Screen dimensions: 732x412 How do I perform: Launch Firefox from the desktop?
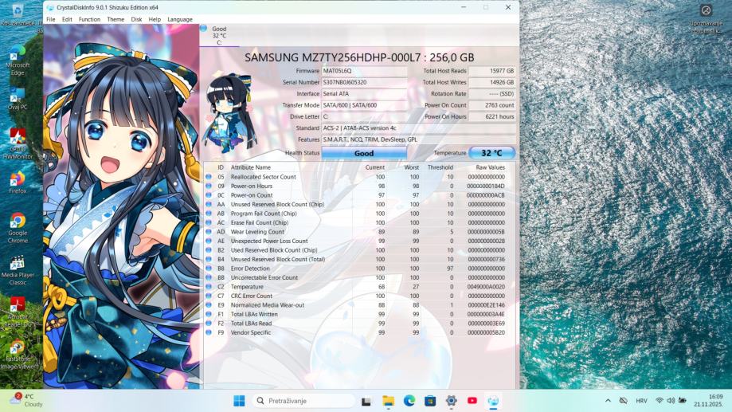[x=18, y=182]
